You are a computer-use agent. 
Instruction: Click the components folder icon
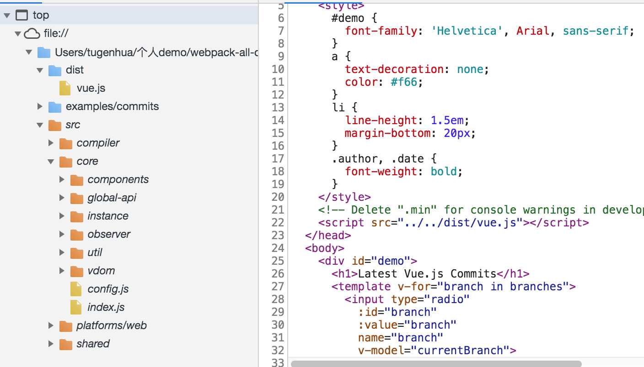coord(77,180)
